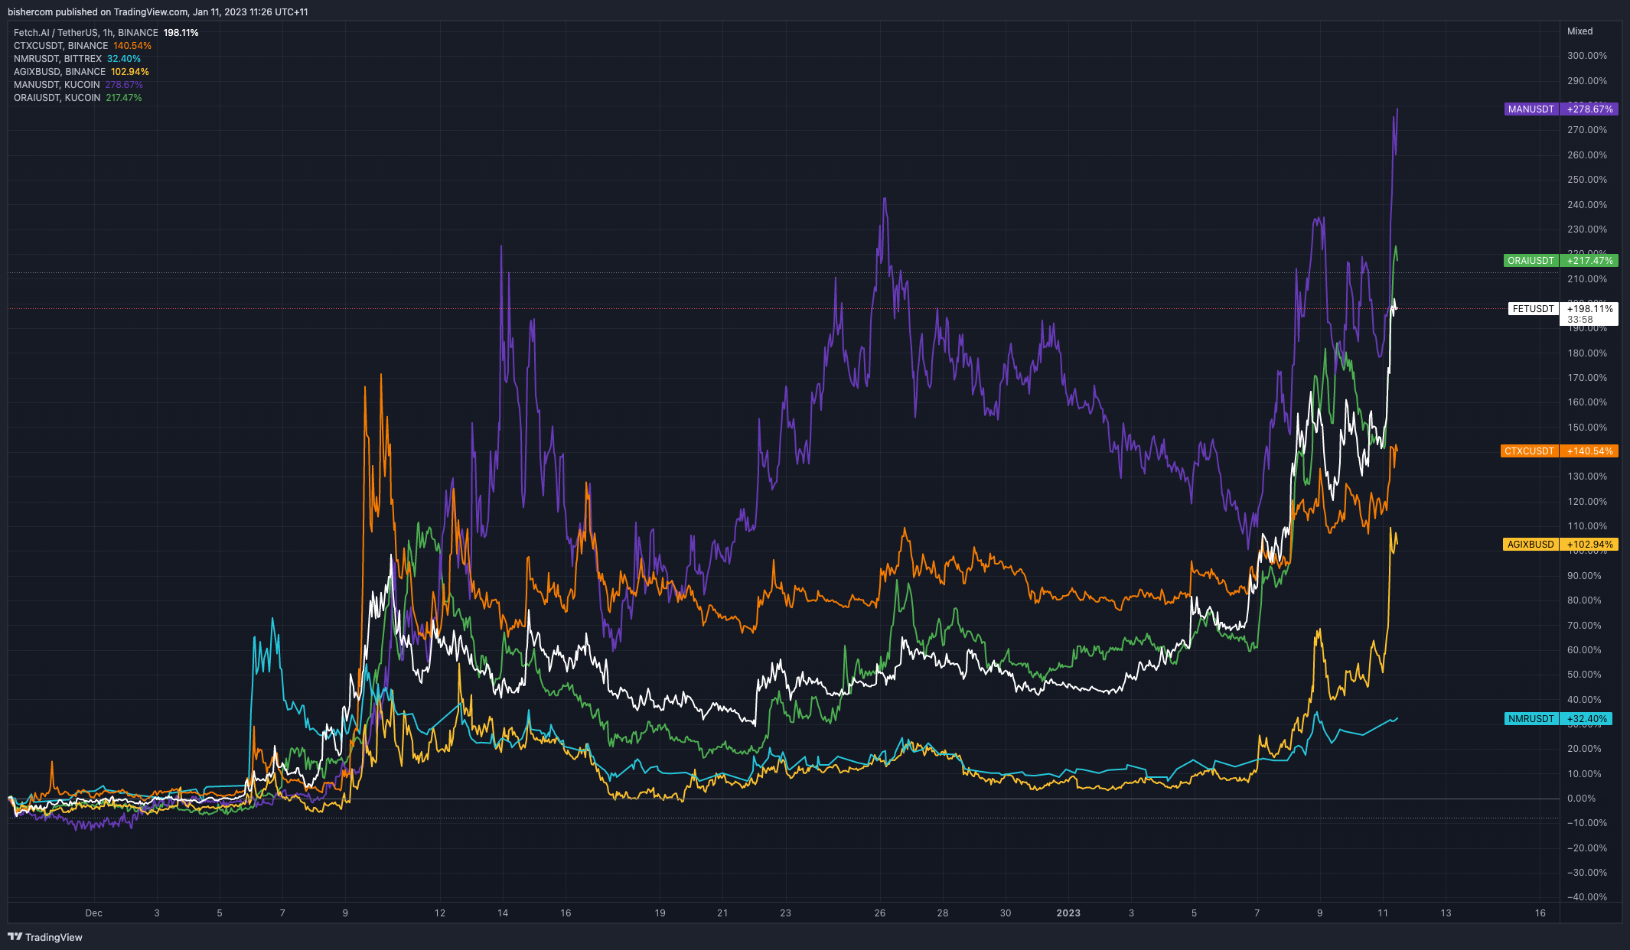Click the orange CTXCUSDT price-scale label
This screenshot has height=950, width=1630.
pyautogui.click(x=1558, y=451)
